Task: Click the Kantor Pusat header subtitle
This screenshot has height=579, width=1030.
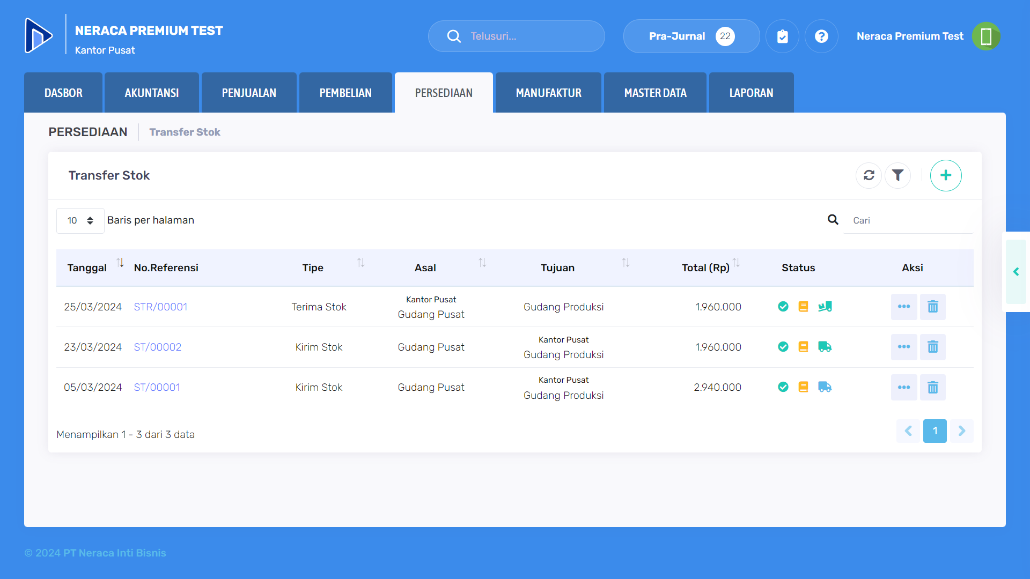Action: pos(105,50)
